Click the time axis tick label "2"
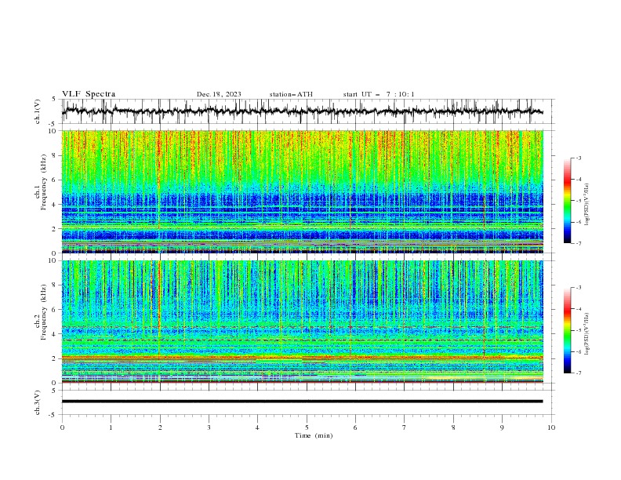 coord(160,427)
